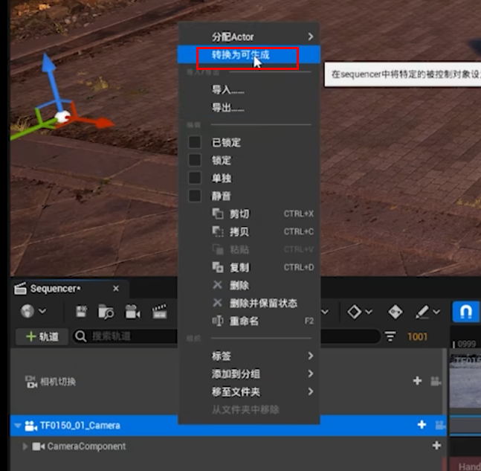The image size is (481, 471).
Task: Click the save sequence icon
Action: click(x=81, y=312)
